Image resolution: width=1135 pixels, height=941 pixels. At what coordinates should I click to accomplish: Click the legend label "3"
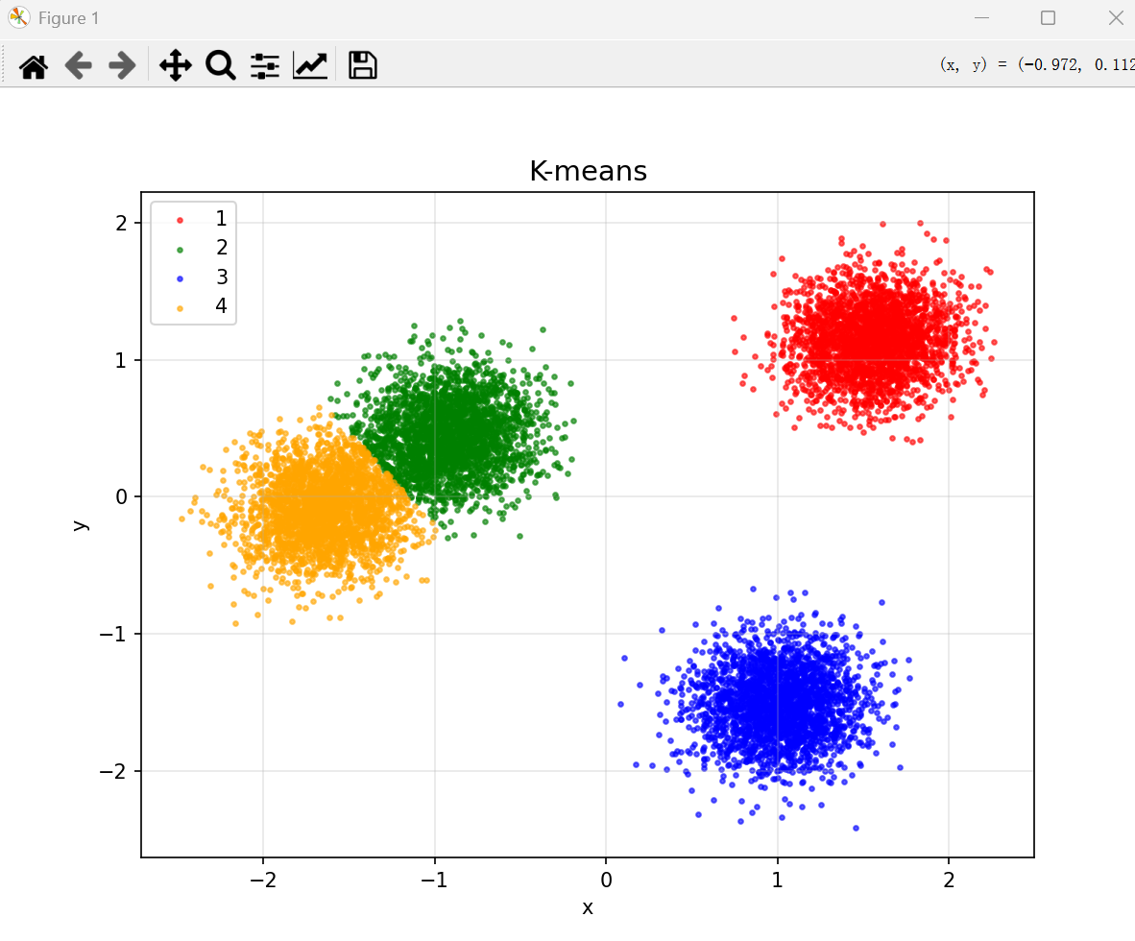[x=222, y=277]
